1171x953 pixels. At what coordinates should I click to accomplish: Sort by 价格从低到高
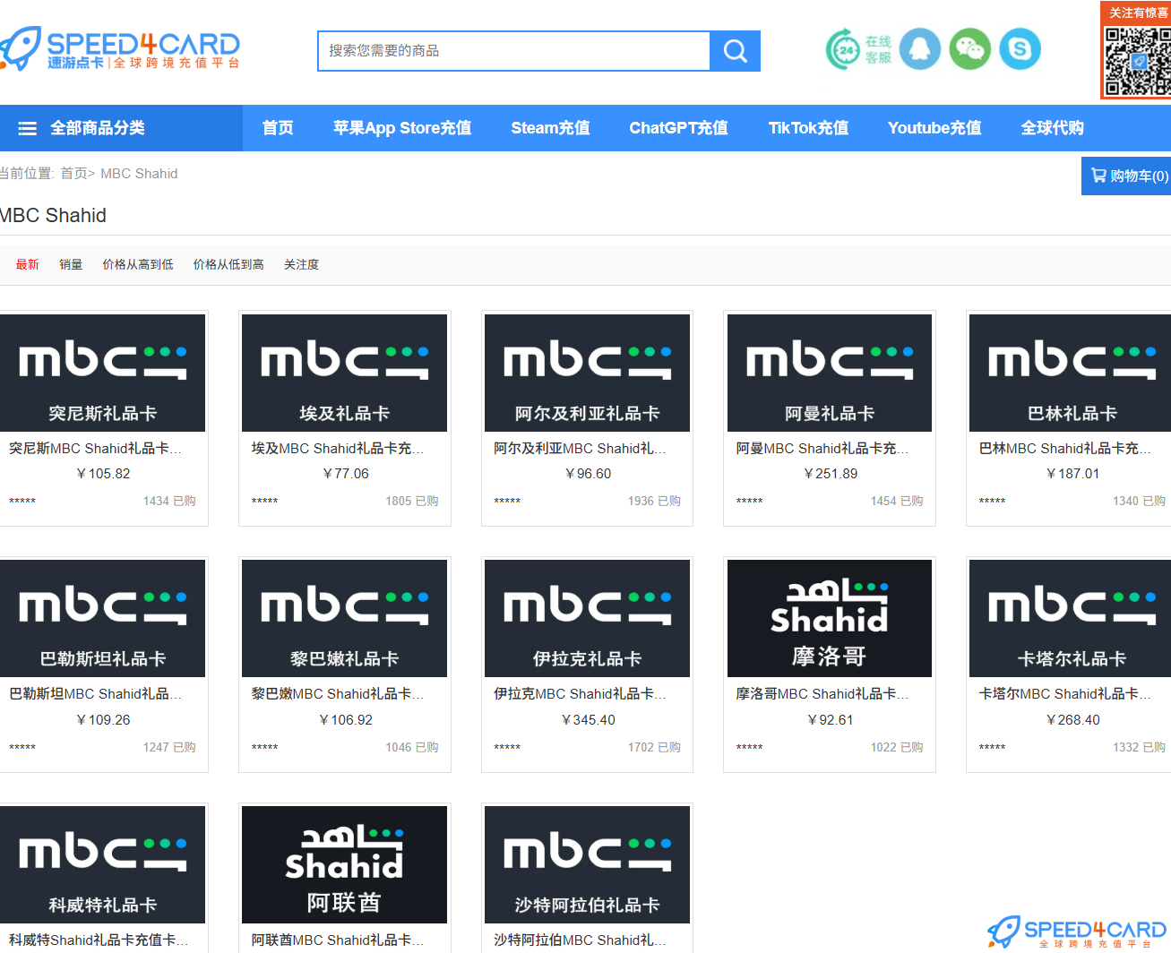(x=228, y=264)
